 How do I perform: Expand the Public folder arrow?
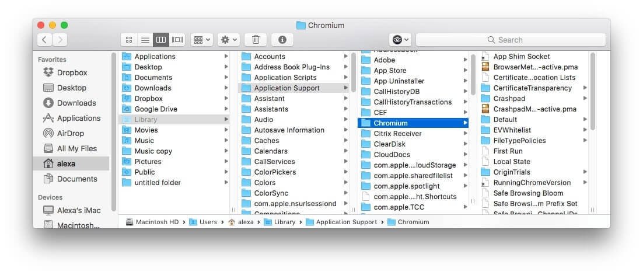[226, 172]
